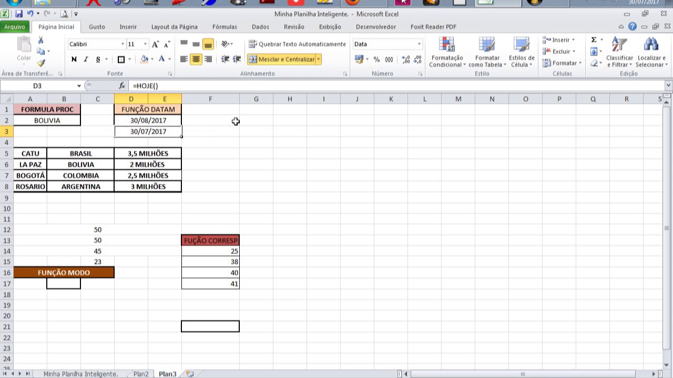Screen dimensions: 673x378
Task: Toggle Quebrar Texto Automaticamente
Action: click(x=297, y=44)
